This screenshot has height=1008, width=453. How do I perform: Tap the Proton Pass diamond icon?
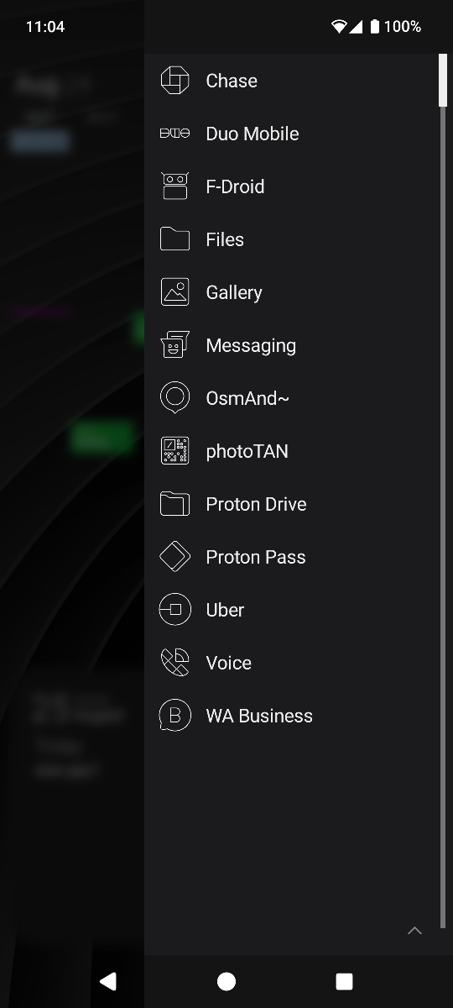click(174, 557)
